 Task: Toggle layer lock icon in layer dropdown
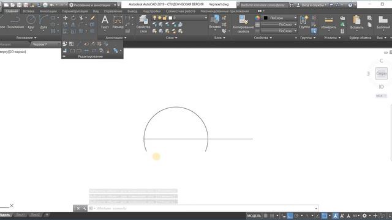[x=165, y=18]
